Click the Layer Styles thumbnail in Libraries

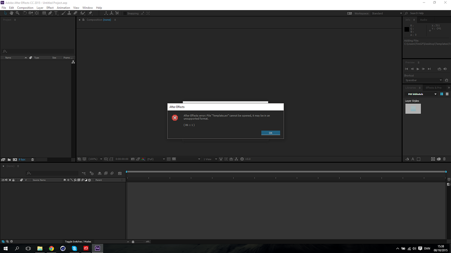(413, 109)
